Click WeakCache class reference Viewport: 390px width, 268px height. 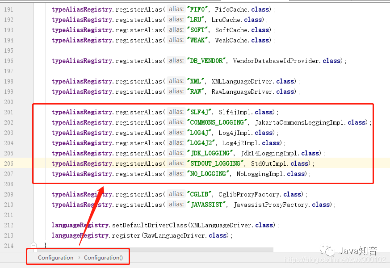click(x=231, y=40)
